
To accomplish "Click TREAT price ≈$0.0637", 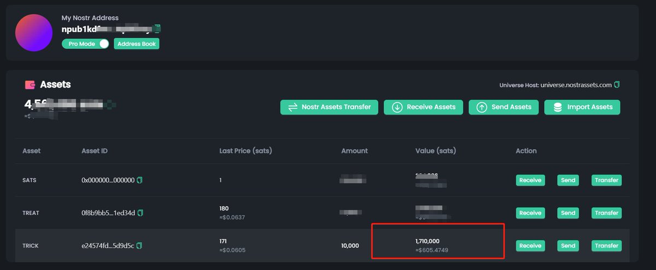I will [x=232, y=217].
